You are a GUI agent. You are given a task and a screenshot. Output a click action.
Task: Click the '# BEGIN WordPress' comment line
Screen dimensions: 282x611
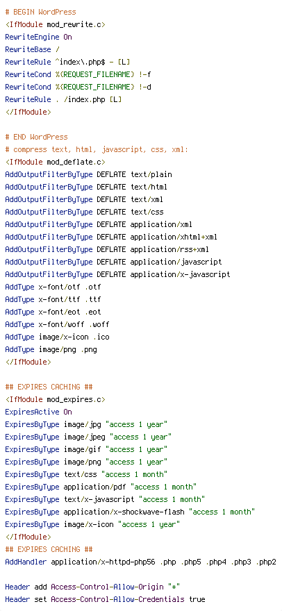pos(40,12)
